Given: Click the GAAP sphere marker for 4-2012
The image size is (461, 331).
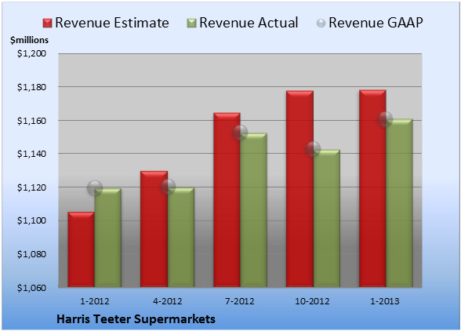Looking at the screenshot, I should [168, 187].
